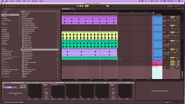The height and width of the screenshot is (104, 185).
Task: Click the Key map mode button
Action: tap(172, 6)
